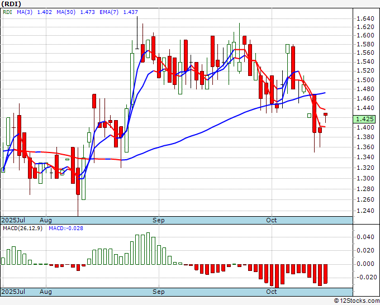
Task: Click the 1.460 price axis label
Action: 365,99
